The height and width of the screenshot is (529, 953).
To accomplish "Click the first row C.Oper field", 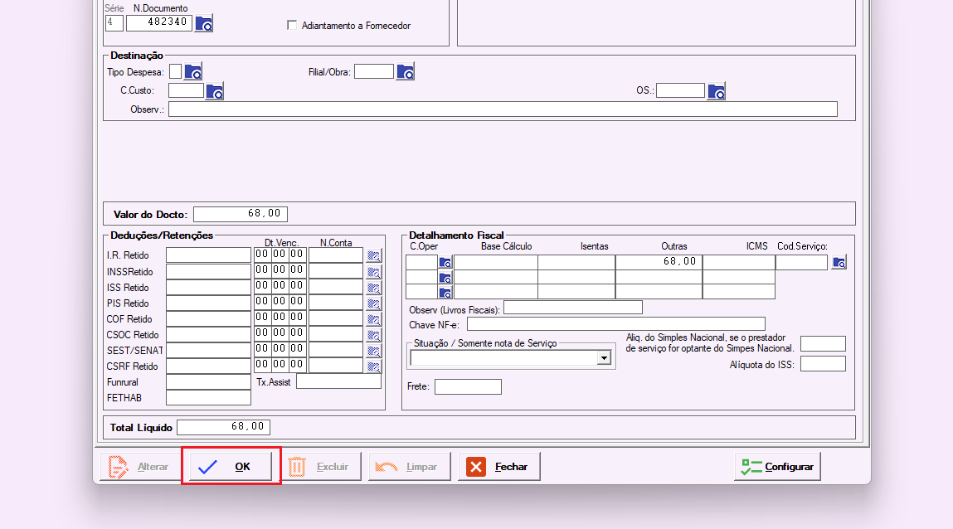I will (x=422, y=262).
